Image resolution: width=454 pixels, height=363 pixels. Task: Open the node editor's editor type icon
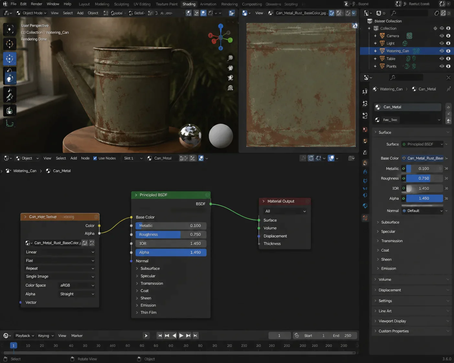(x=7, y=158)
